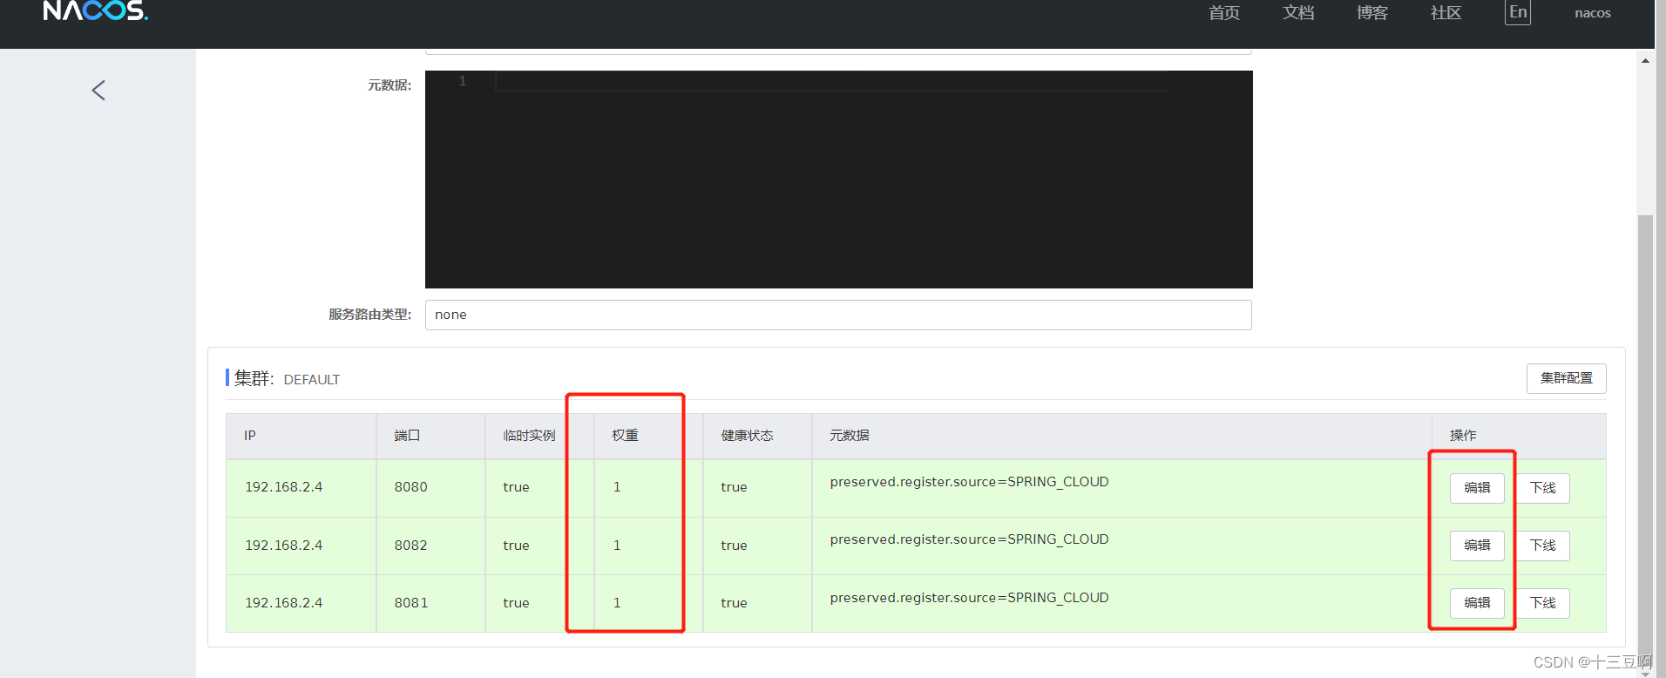Edit the instance with port 8080
This screenshot has width=1666, height=678.
pos(1477,488)
